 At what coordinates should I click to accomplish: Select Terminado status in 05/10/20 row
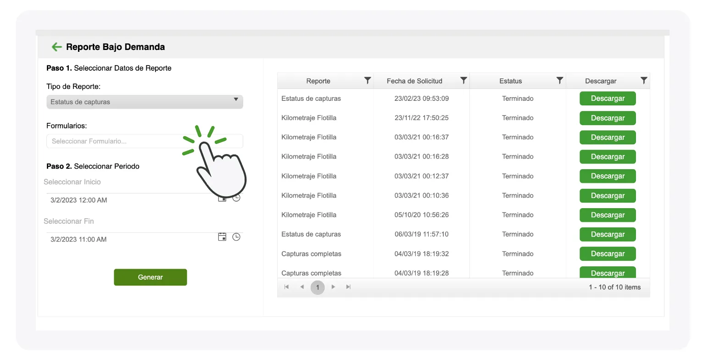tap(518, 215)
